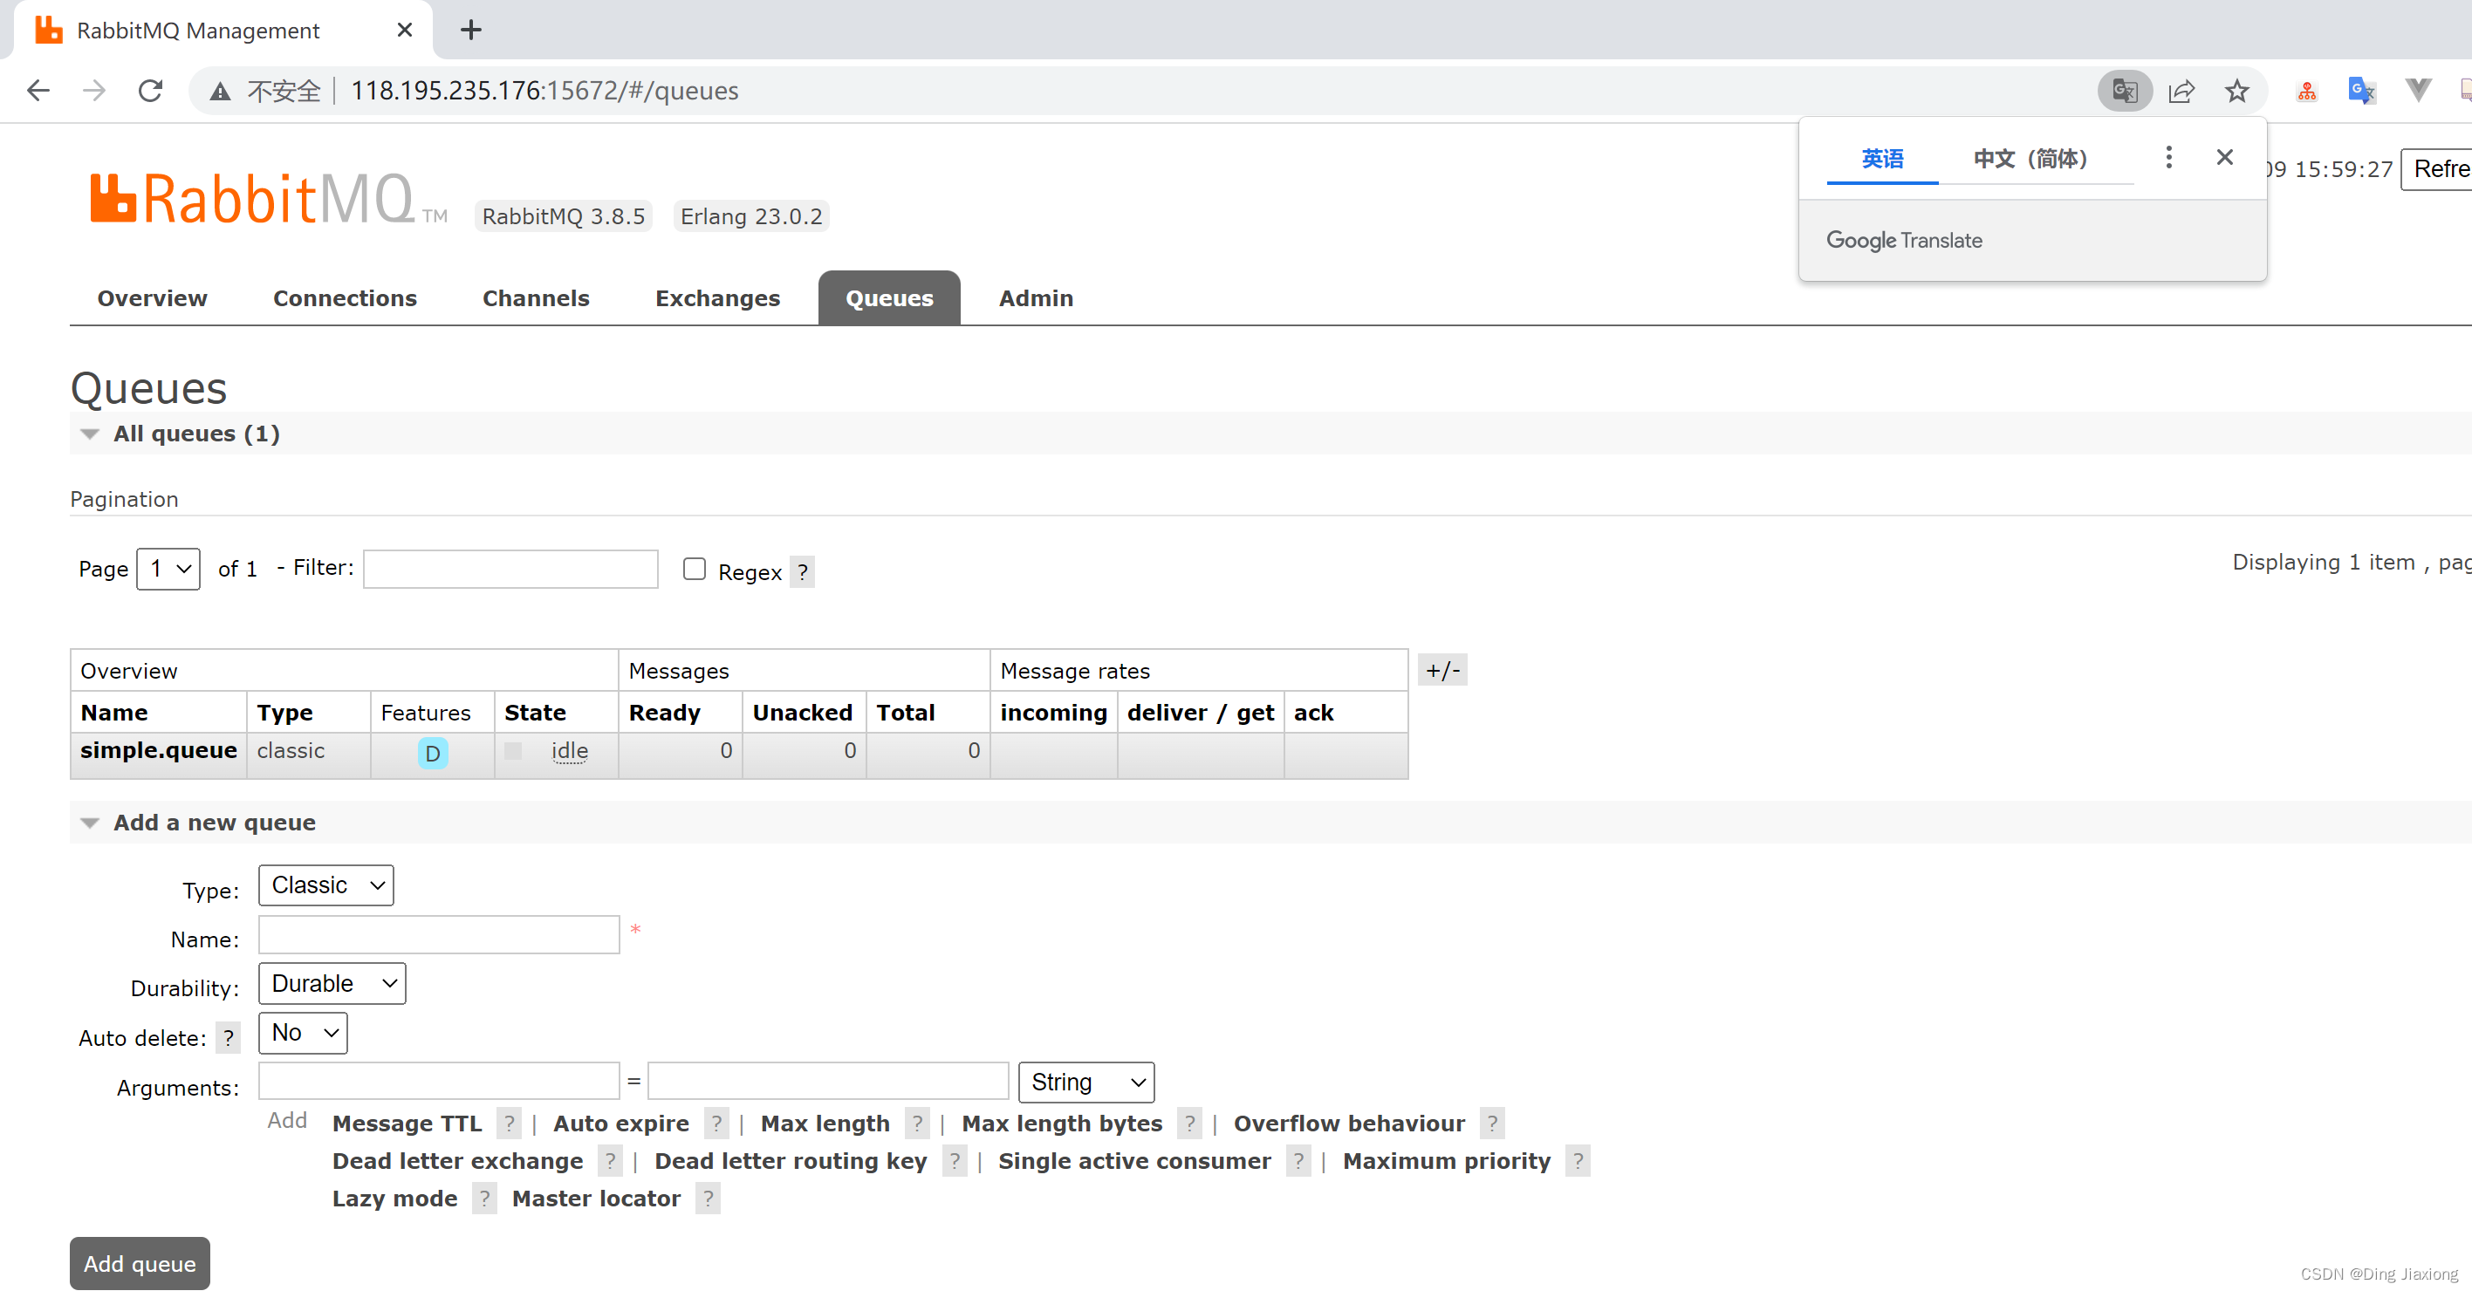Open help for Lazy mode

[x=484, y=1198]
